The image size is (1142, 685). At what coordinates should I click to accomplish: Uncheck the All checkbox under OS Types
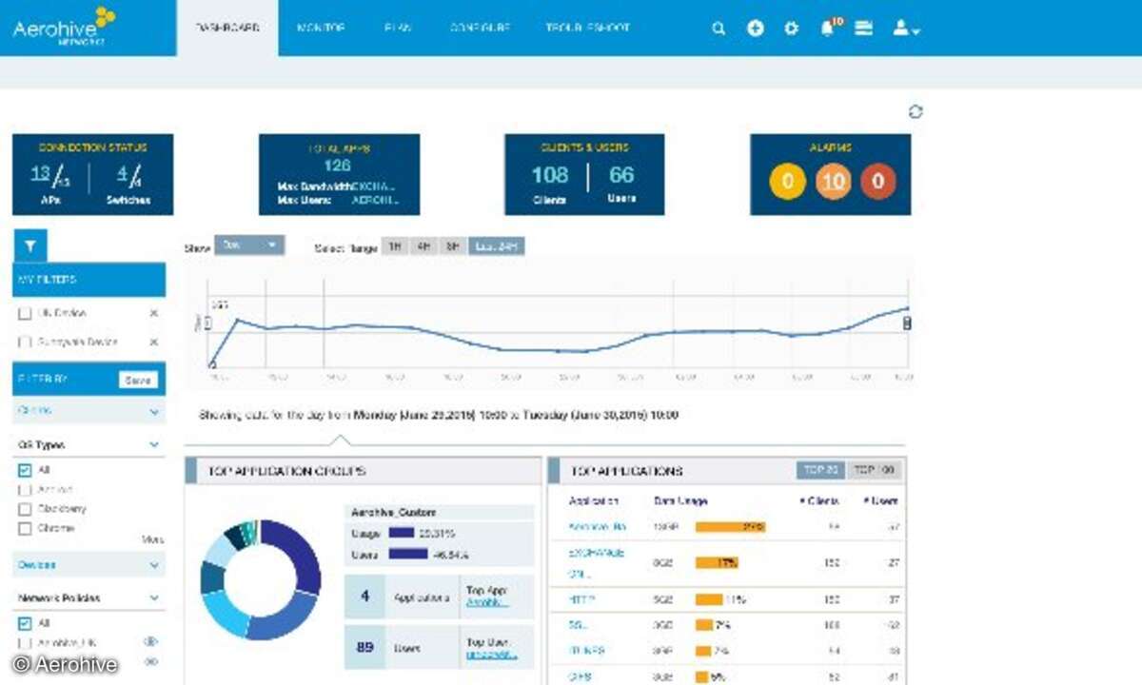pyautogui.click(x=26, y=470)
